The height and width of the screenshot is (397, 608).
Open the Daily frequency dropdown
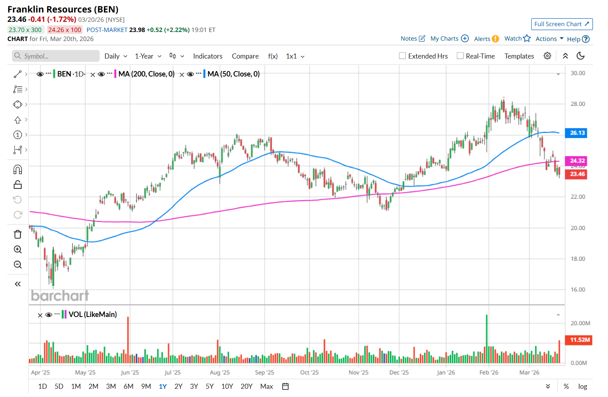tap(116, 56)
